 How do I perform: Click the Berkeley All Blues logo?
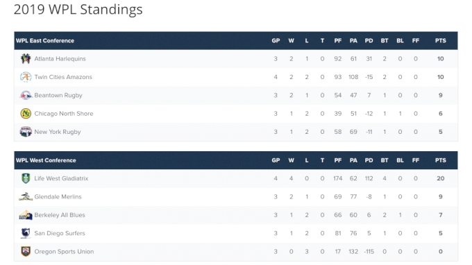[x=26, y=215]
